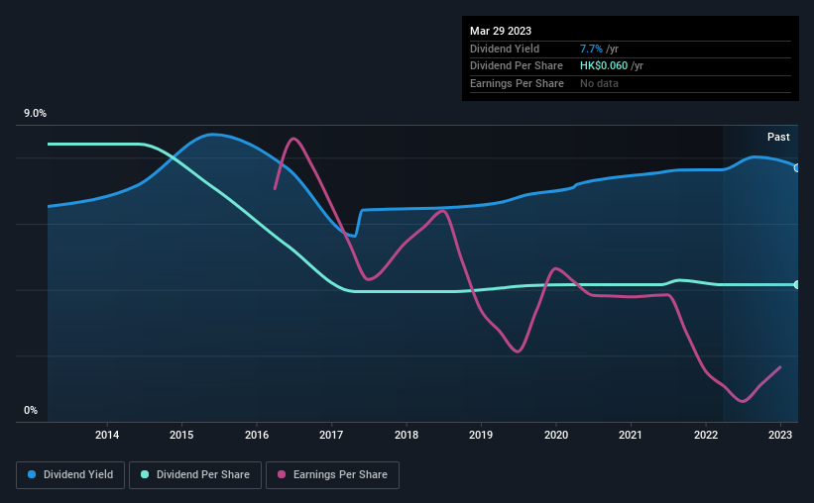Viewport: 814px width, 503px height.
Task: Click the blue Dividend Yield legend dot
Action: pos(32,474)
